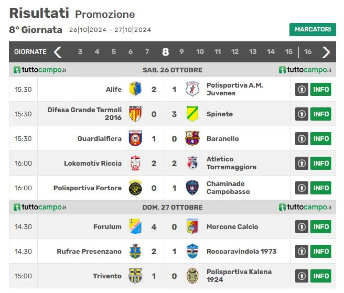Click the Forulum team crest
The image size is (344, 293).
coord(135,226)
